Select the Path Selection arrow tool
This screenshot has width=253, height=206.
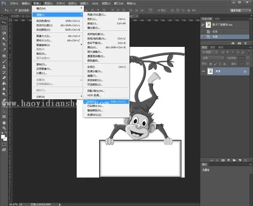[x=4, y=111]
